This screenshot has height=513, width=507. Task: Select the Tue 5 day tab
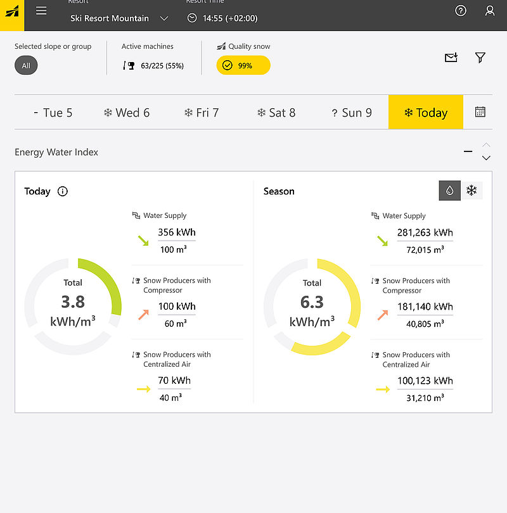tap(53, 112)
